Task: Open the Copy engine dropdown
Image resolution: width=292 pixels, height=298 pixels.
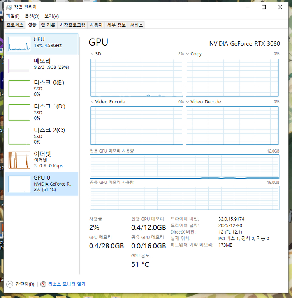Action: click(x=187, y=54)
